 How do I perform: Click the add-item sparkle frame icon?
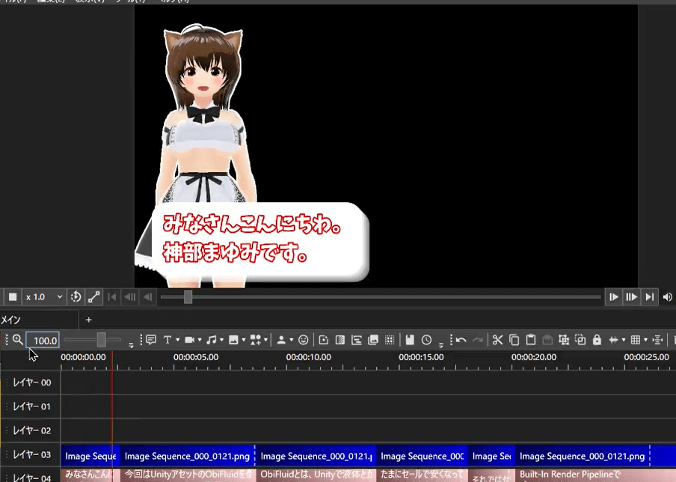tap(323, 340)
